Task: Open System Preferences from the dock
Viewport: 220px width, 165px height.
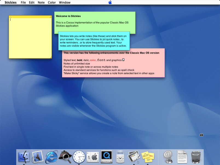Action: click(x=92, y=157)
